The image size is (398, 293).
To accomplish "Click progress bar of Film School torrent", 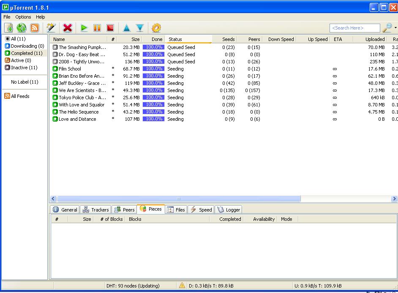I will [x=153, y=68].
